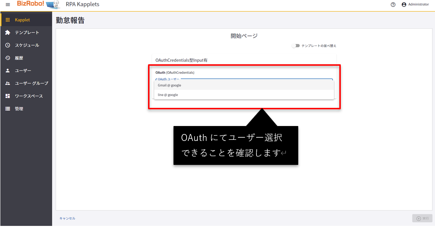Select the テンプレート (template) sidebar icon
The width and height of the screenshot is (435, 227).
coord(8,32)
